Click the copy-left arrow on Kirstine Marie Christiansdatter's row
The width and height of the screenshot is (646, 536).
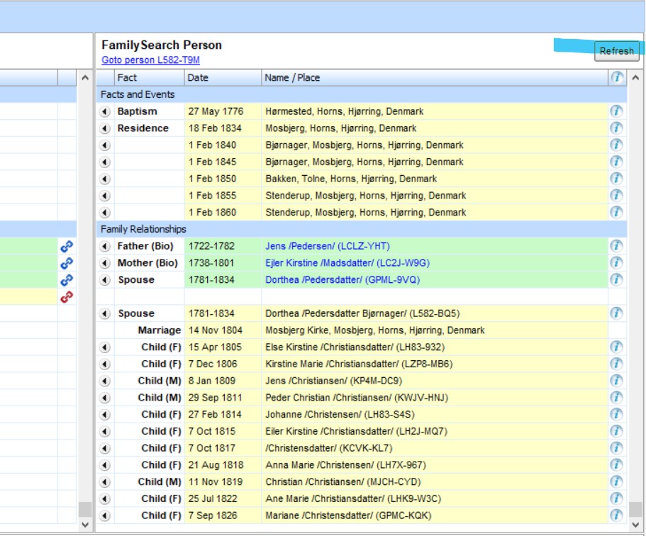[105, 364]
